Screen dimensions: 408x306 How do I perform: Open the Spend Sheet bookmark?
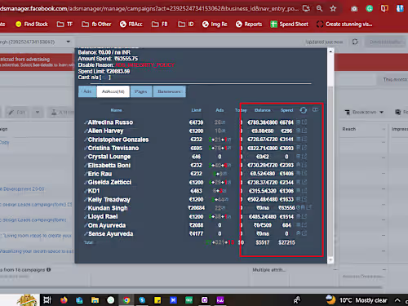click(x=290, y=24)
